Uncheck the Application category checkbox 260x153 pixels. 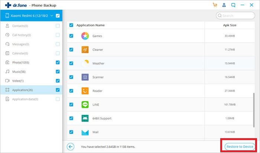tap(58, 90)
